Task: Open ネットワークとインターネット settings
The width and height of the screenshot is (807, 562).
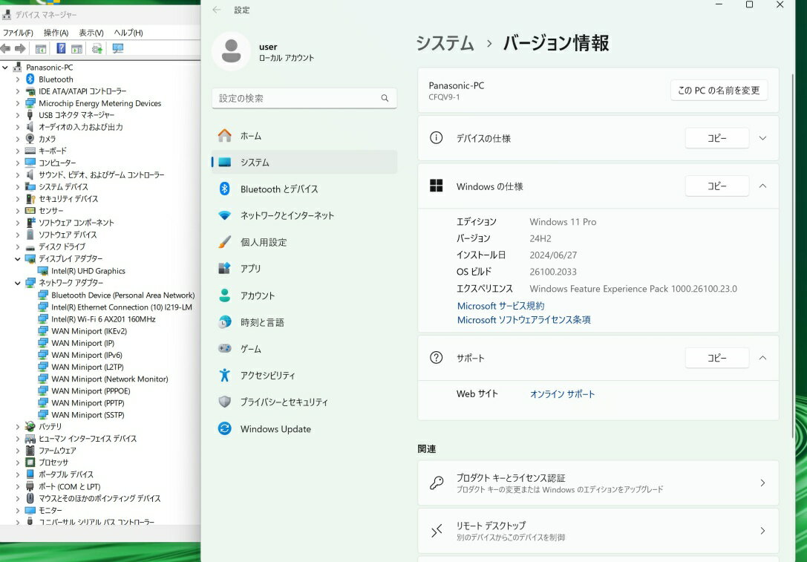Action: coord(287,215)
